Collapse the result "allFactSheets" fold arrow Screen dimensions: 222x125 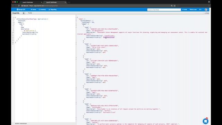[76, 21]
